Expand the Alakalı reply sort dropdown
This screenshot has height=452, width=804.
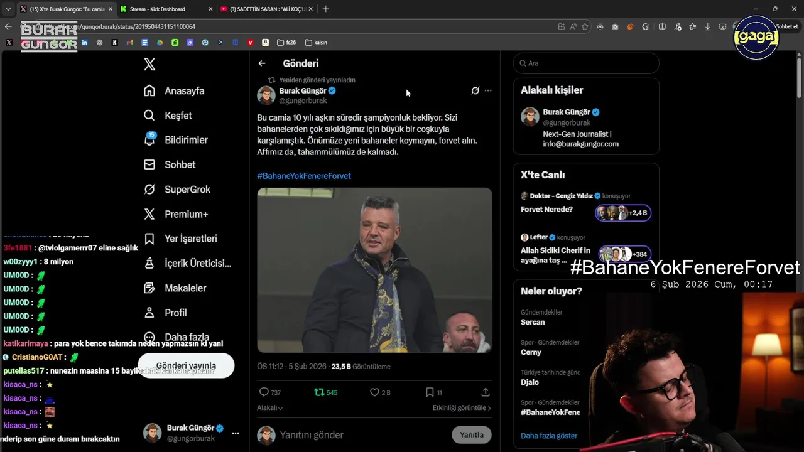pos(270,408)
